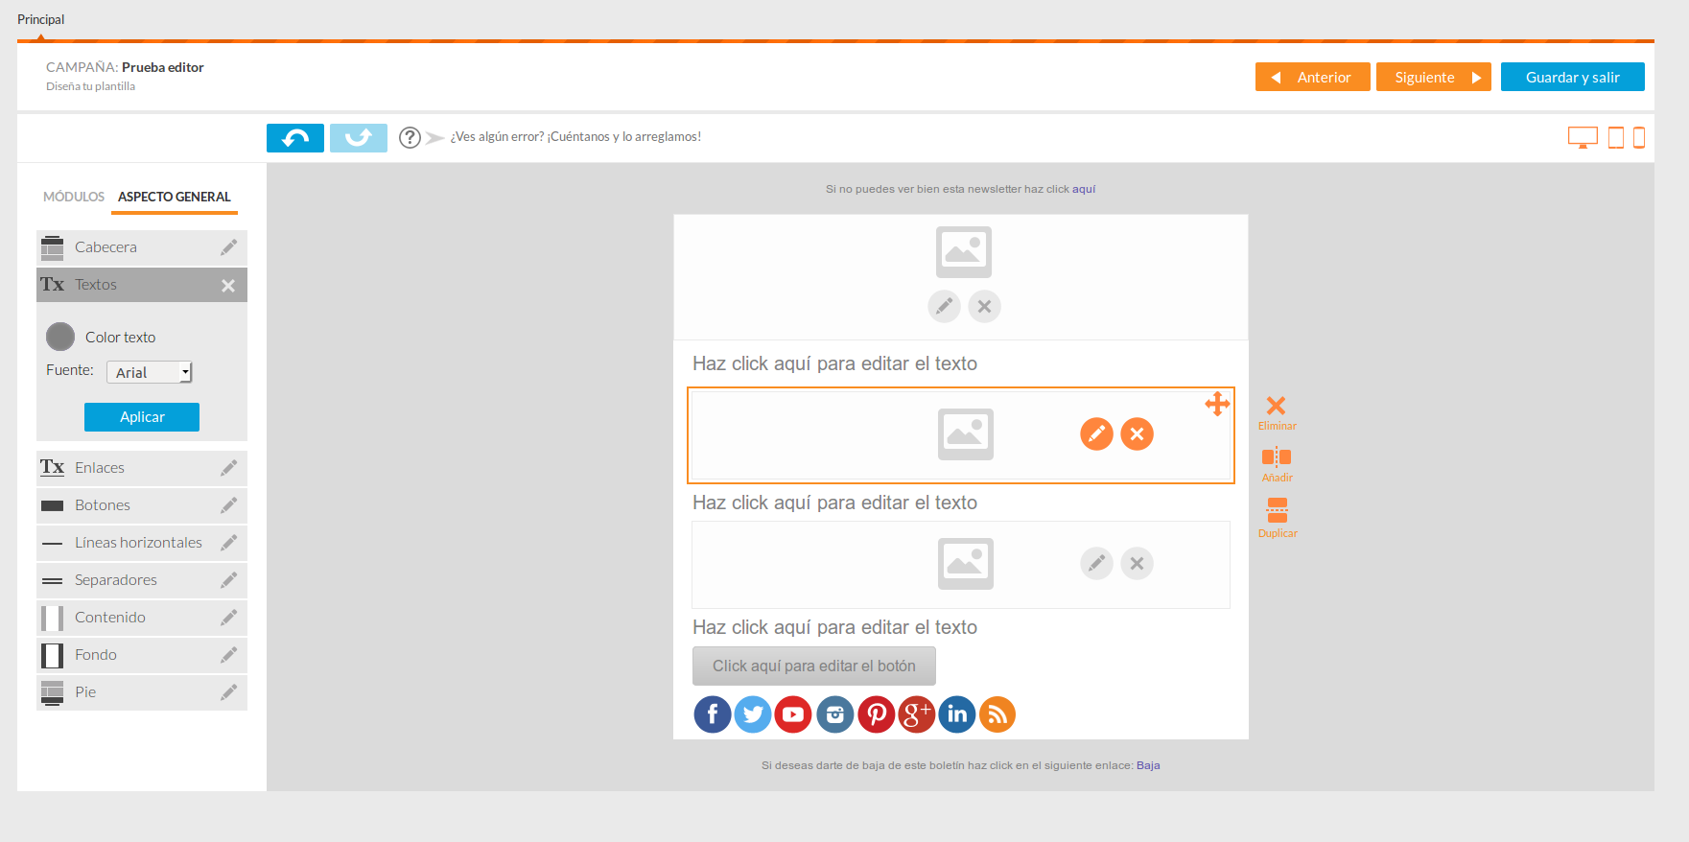The image size is (1689, 842).
Task: Click the redo arrow button
Action: pyautogui.click(x=358, y=138)
